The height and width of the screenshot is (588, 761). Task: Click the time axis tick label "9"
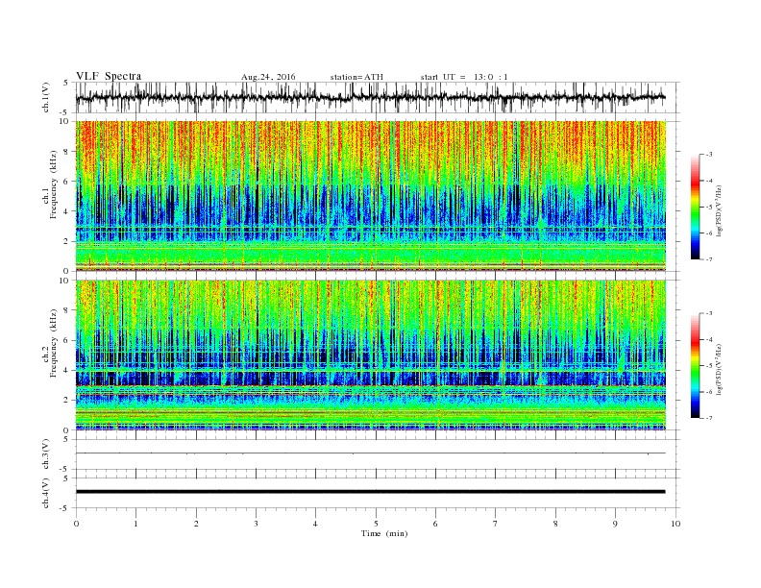[615, 524]
